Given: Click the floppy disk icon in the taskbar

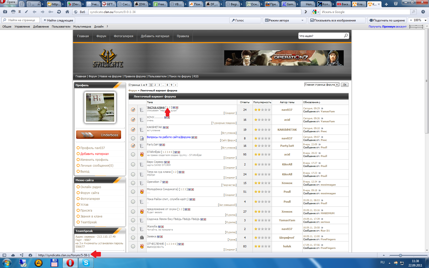Looking at the screenshot, I should coord(54,263).
